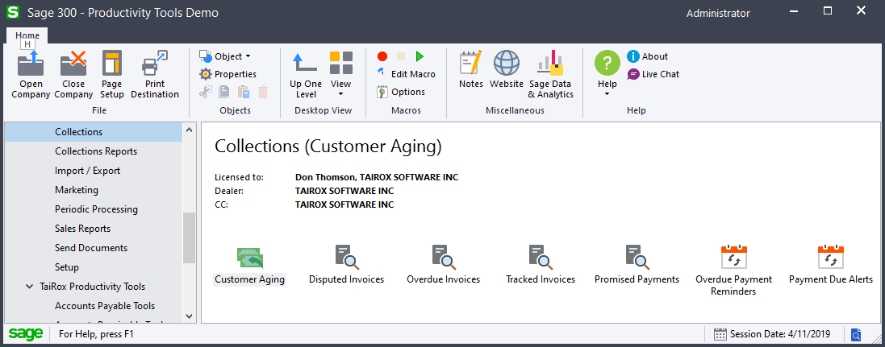Select Send Documents in the tree
885x347 pixels.
click(x=91, y=247)
